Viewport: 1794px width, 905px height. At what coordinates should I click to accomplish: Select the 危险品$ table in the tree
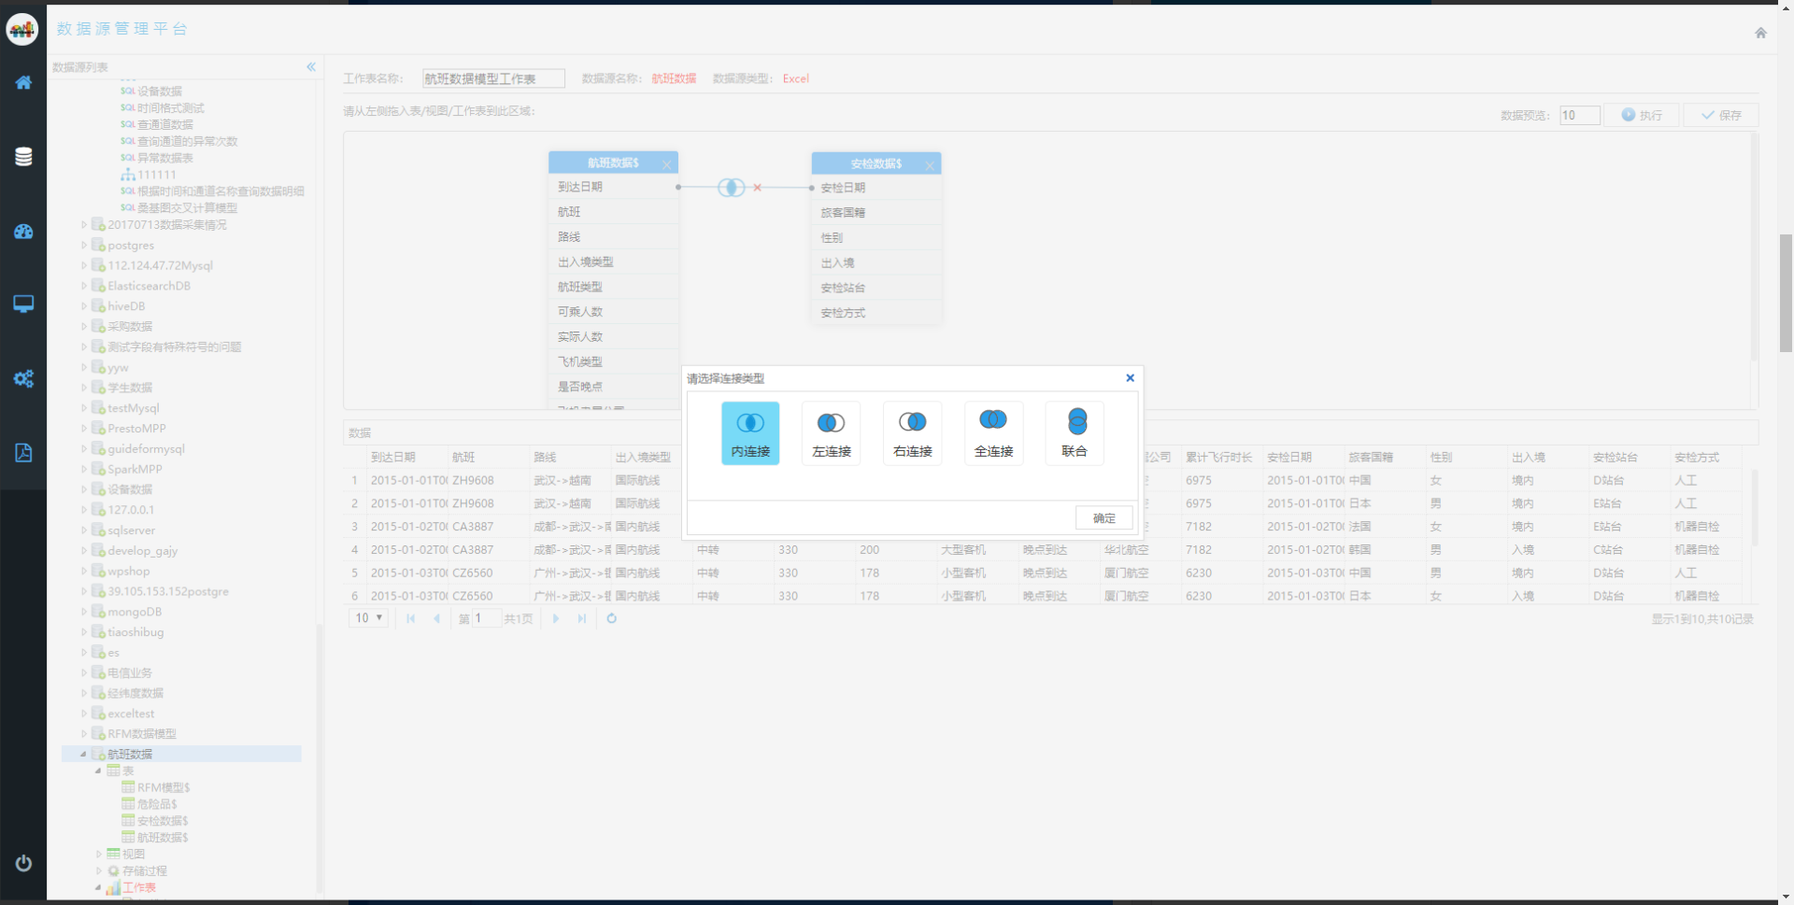pyautogui.click(x=157, y=804)
